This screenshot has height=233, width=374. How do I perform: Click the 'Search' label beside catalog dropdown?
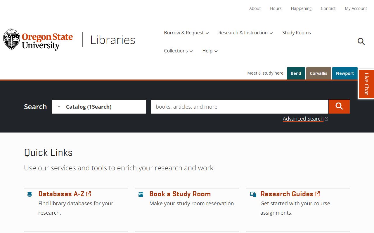click(35, 107)
